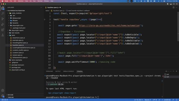Click Spaces: 4 indentation setting
Screen dimensions: 179x101
[x=148, y=100]
